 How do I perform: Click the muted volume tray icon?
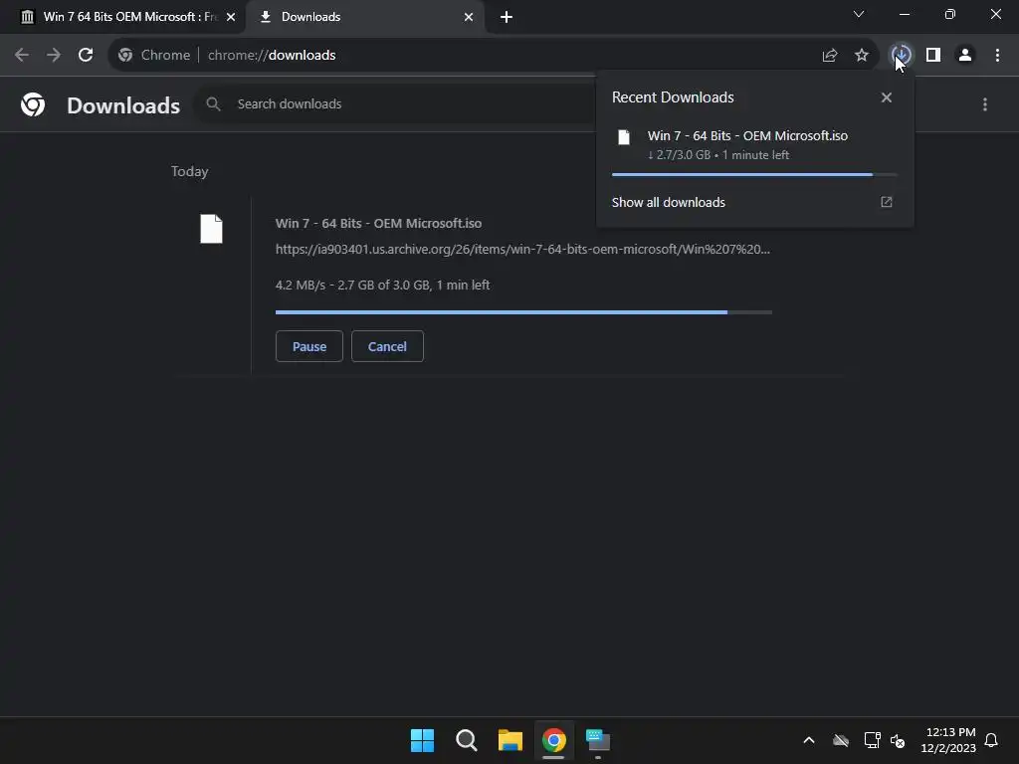(898, 740)
